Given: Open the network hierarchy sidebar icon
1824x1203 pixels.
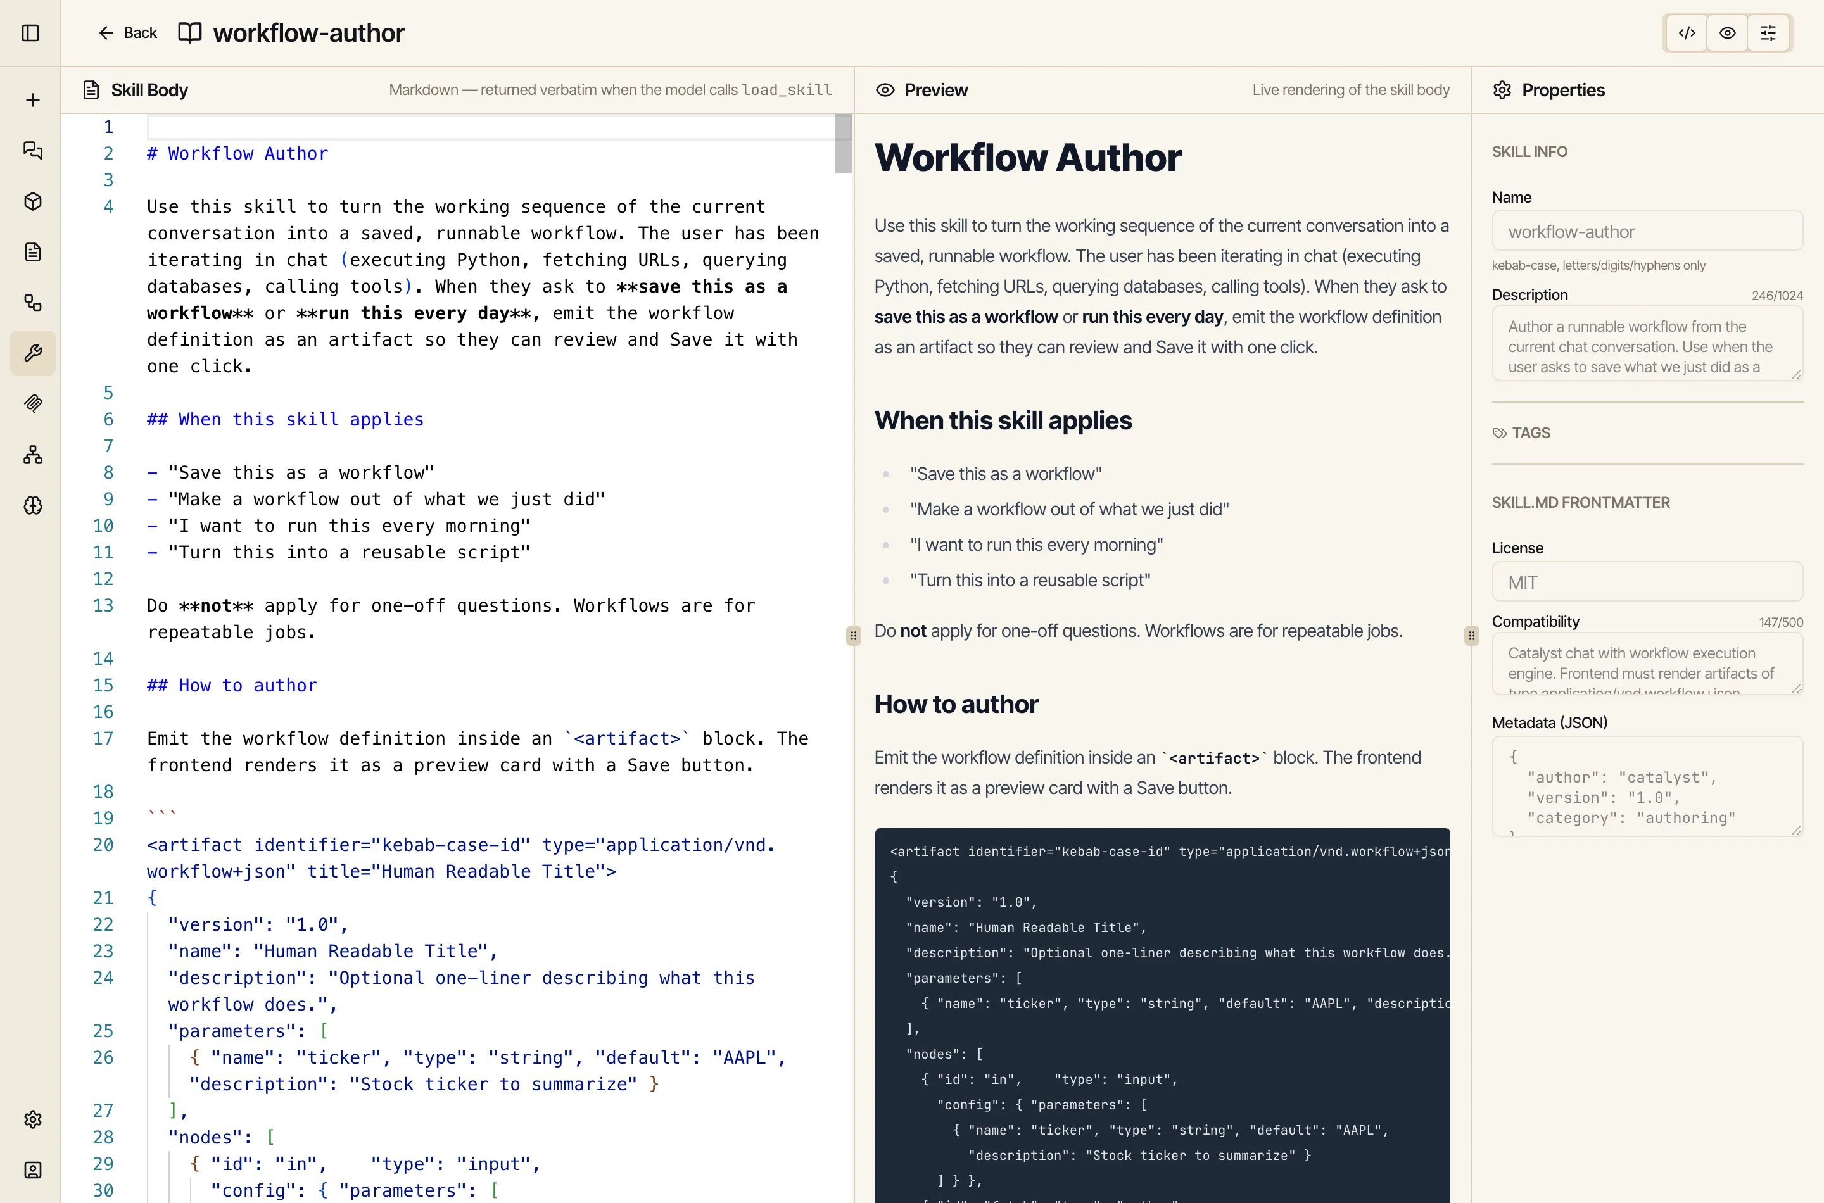Looking at the screenshot, I should click(x=32, y=455).
